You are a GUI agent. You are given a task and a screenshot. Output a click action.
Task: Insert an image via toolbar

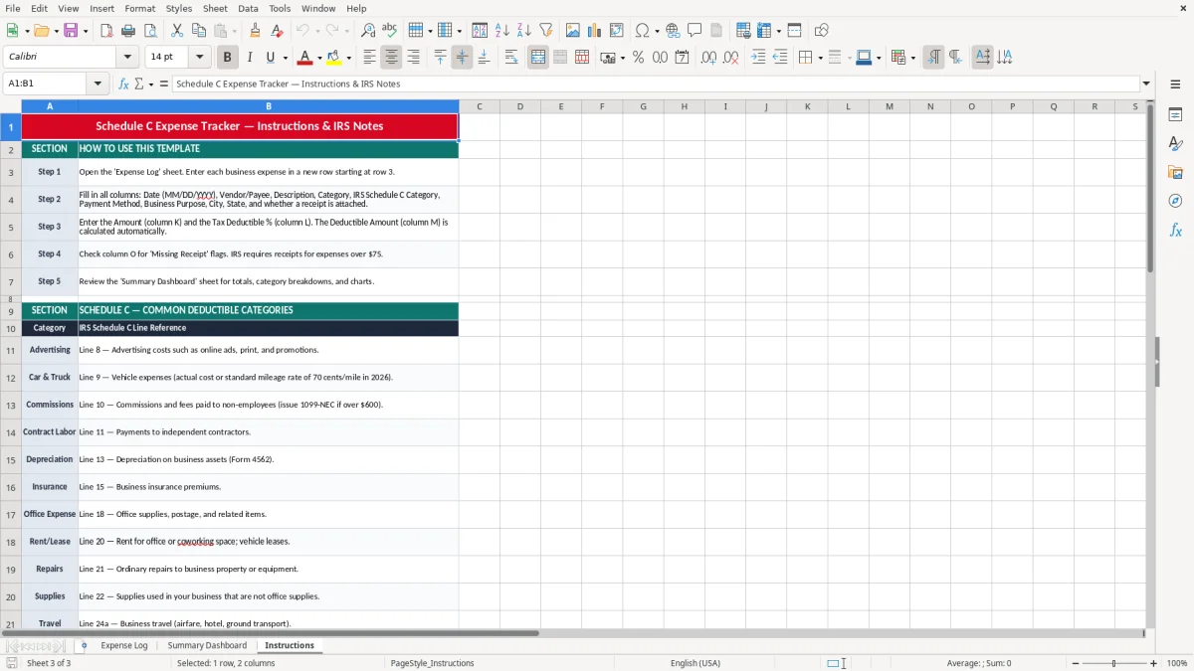[x=572, y=31]
